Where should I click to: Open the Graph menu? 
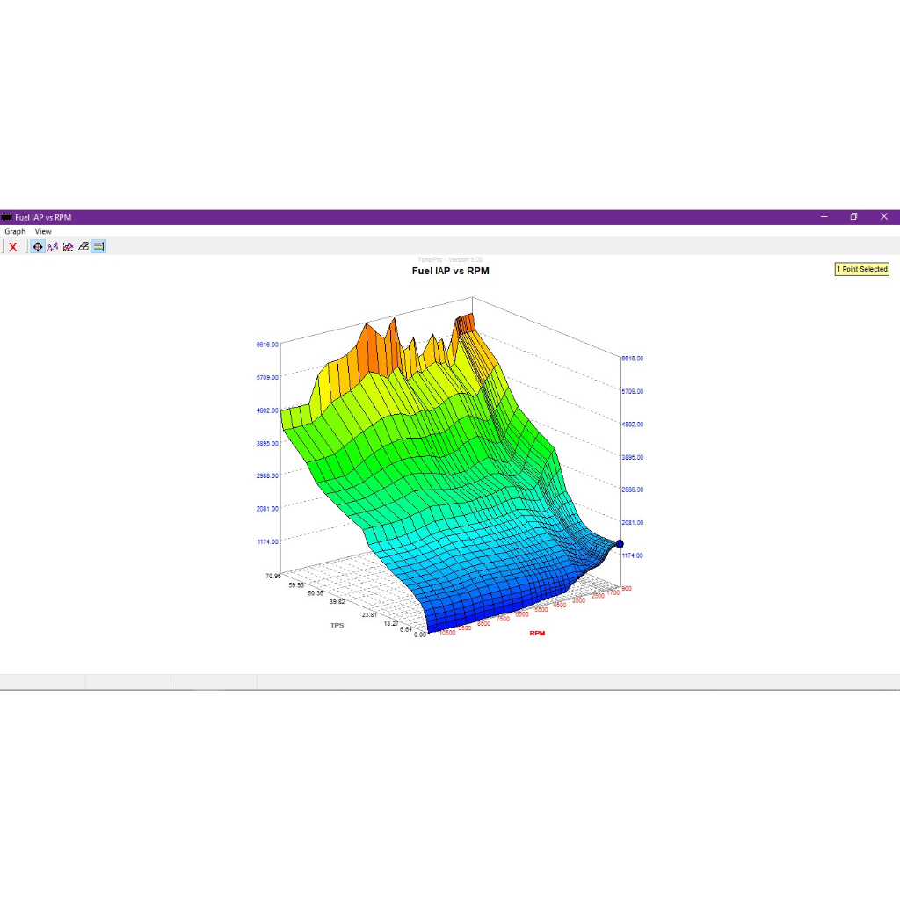[x=15, y=231]
